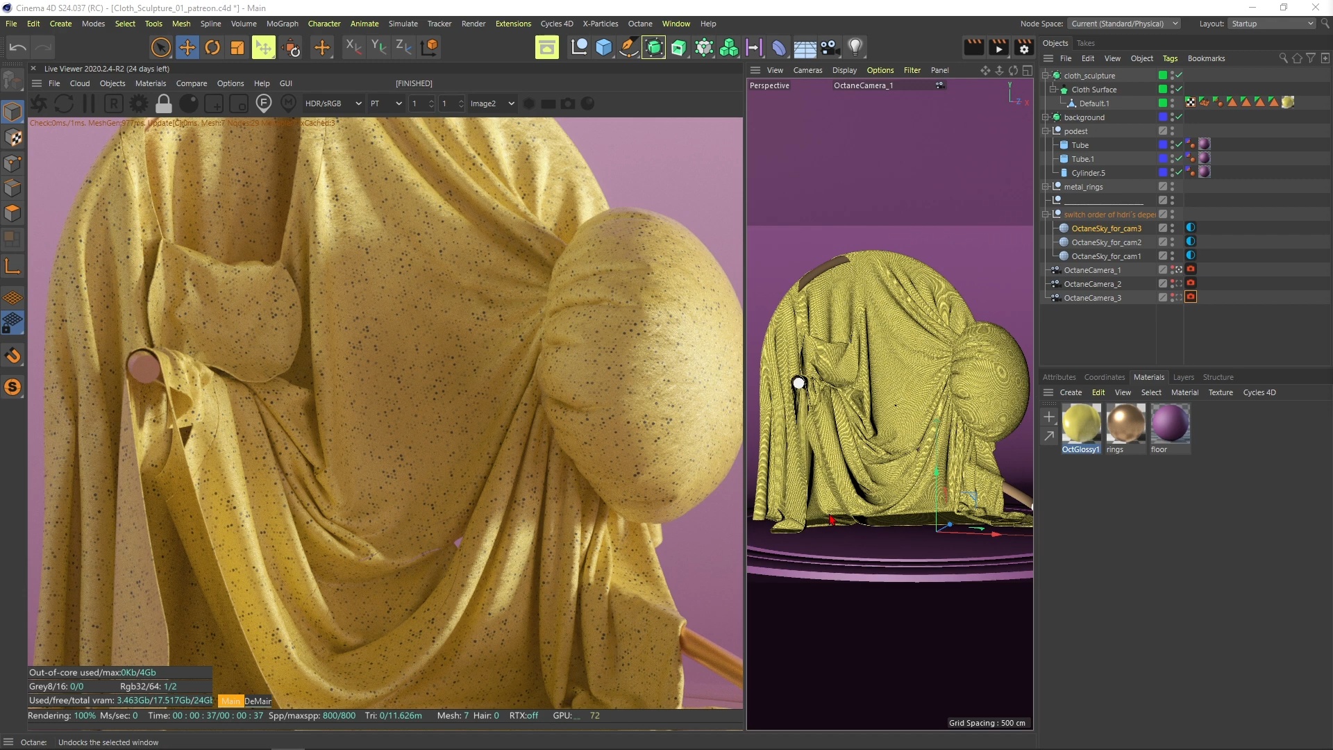
Task: Select the Rotate tool
Action: (x=212, y=47)
